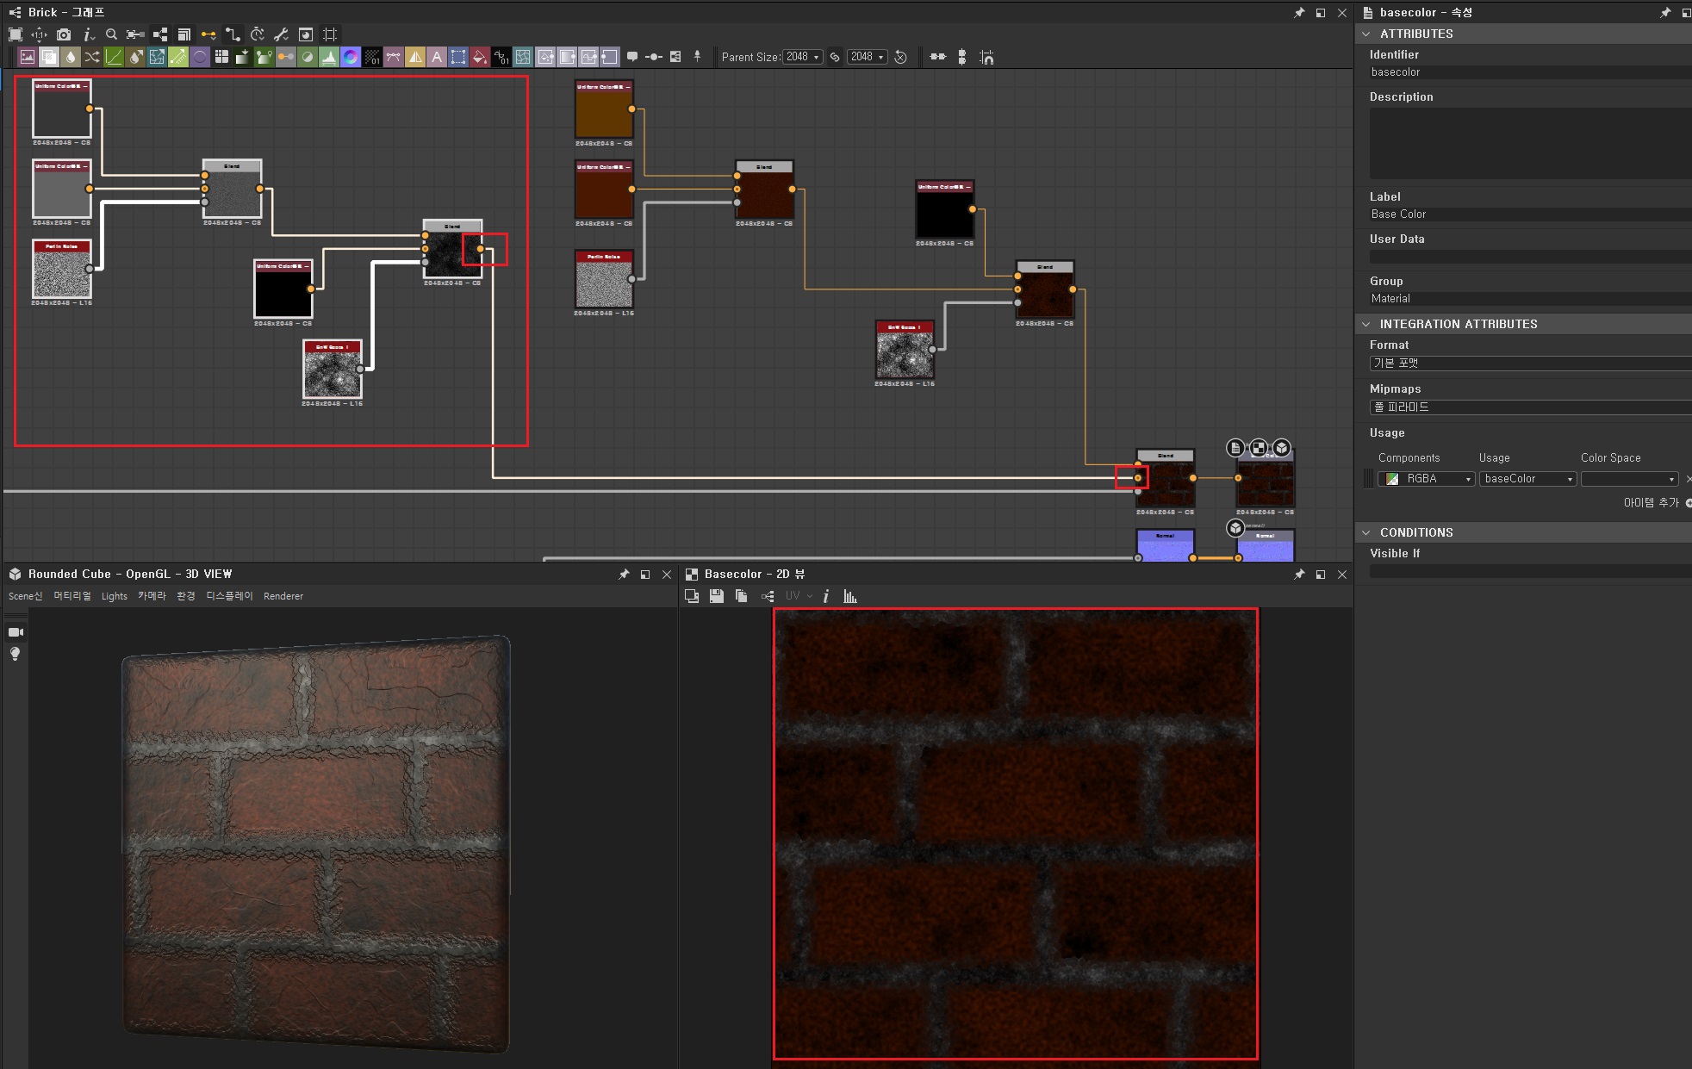Save the 2D view image with the floppy icon
1692x1069 pixels.
click(x=716, y=596)
